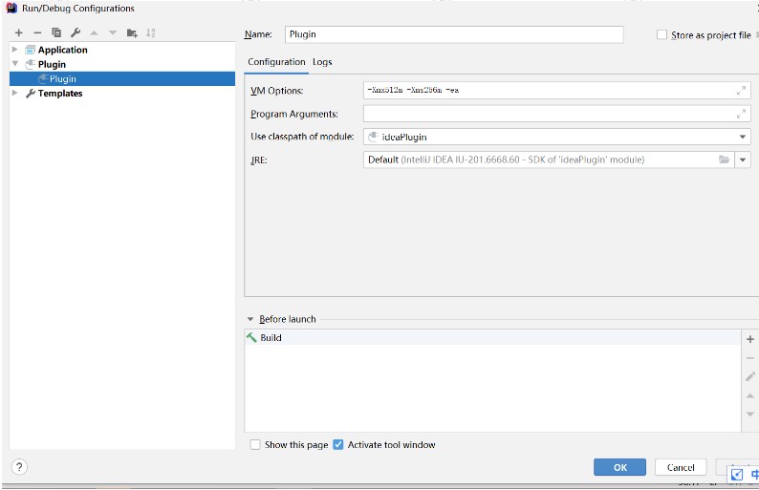Switch to the Logs tab
The width and height of the screenshot is (759, 490).
(x=322, y=62)
